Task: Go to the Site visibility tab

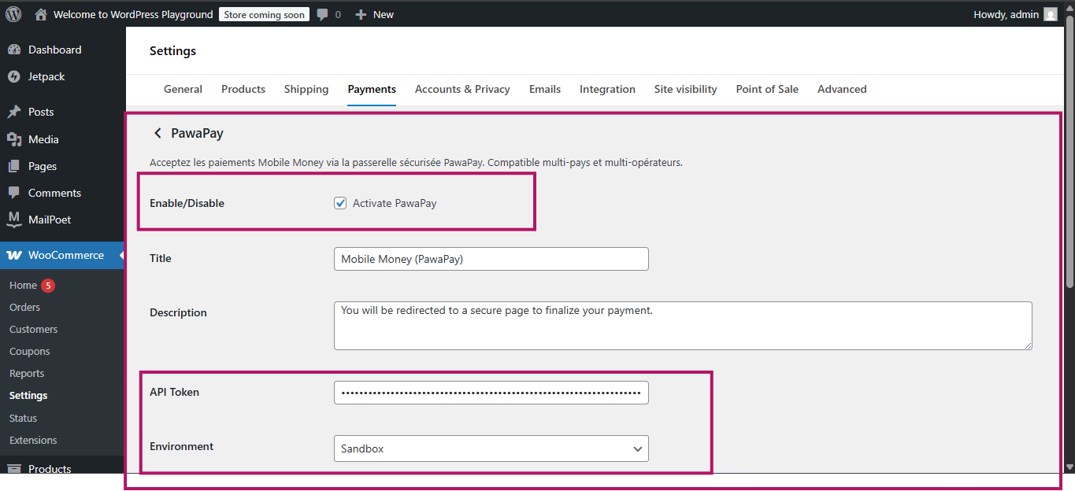Action: tap(685, 89)
